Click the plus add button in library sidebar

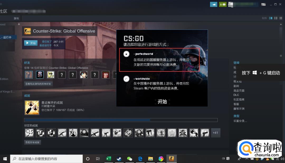pos(19,24)
